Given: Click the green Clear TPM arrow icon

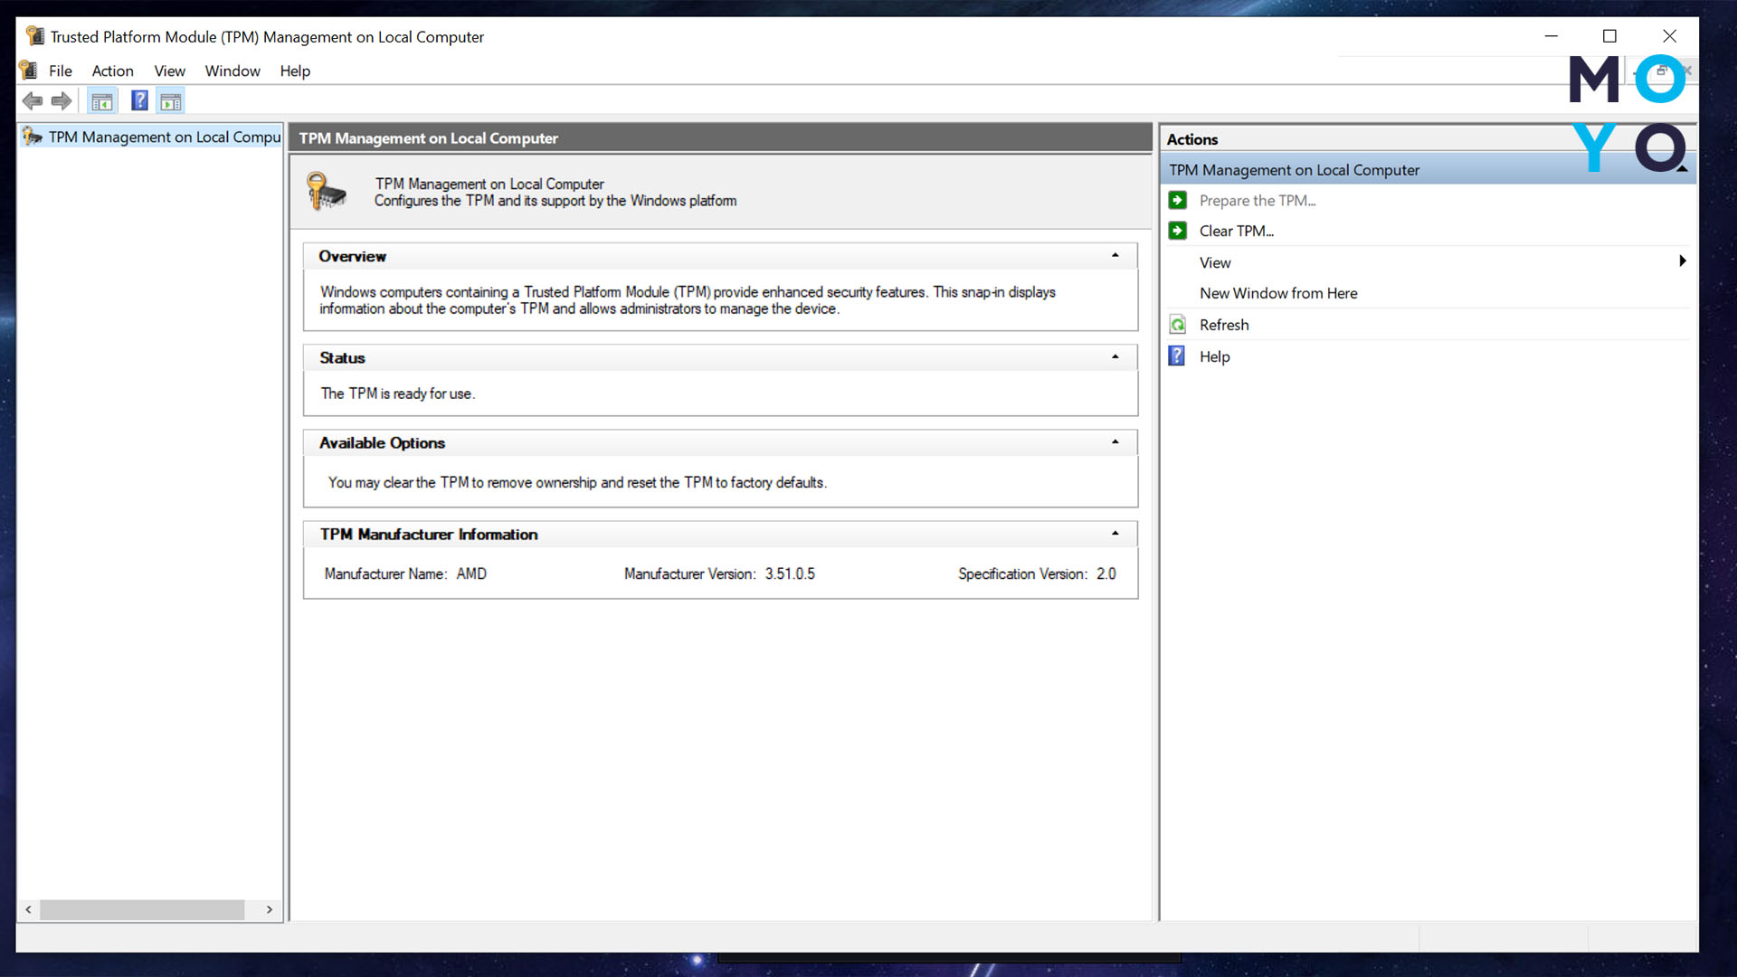Looking at the screenshot, I should [x=1177, y=231].
